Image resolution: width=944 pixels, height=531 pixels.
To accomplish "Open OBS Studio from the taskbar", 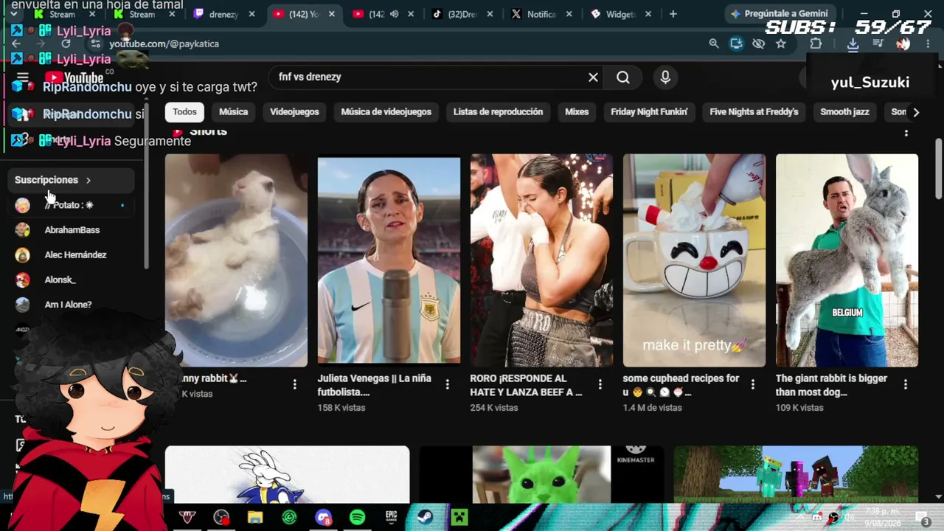I will [x=221, y=517].
